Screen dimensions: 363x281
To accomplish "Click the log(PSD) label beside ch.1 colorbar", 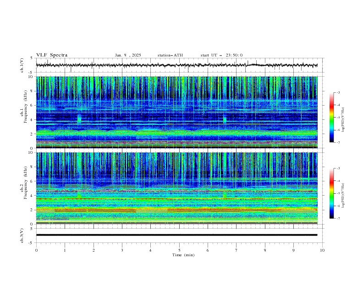I will 343,120.
